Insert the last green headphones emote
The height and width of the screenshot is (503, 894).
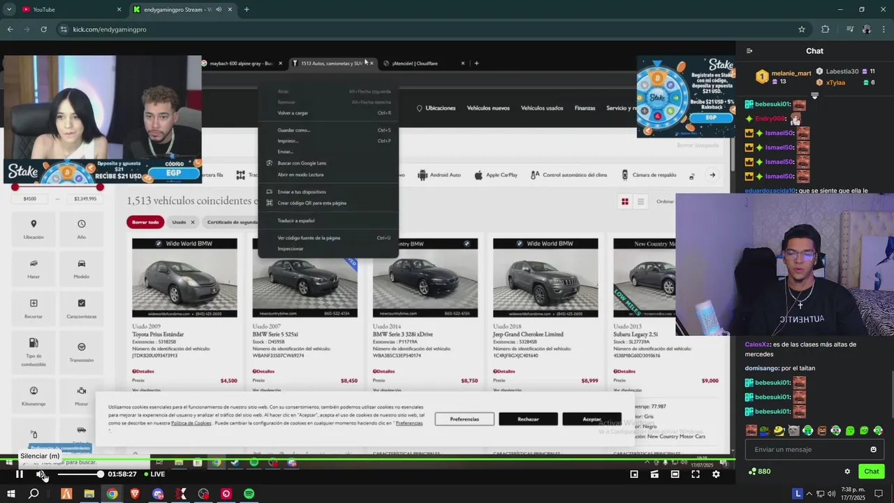point(878,430)
